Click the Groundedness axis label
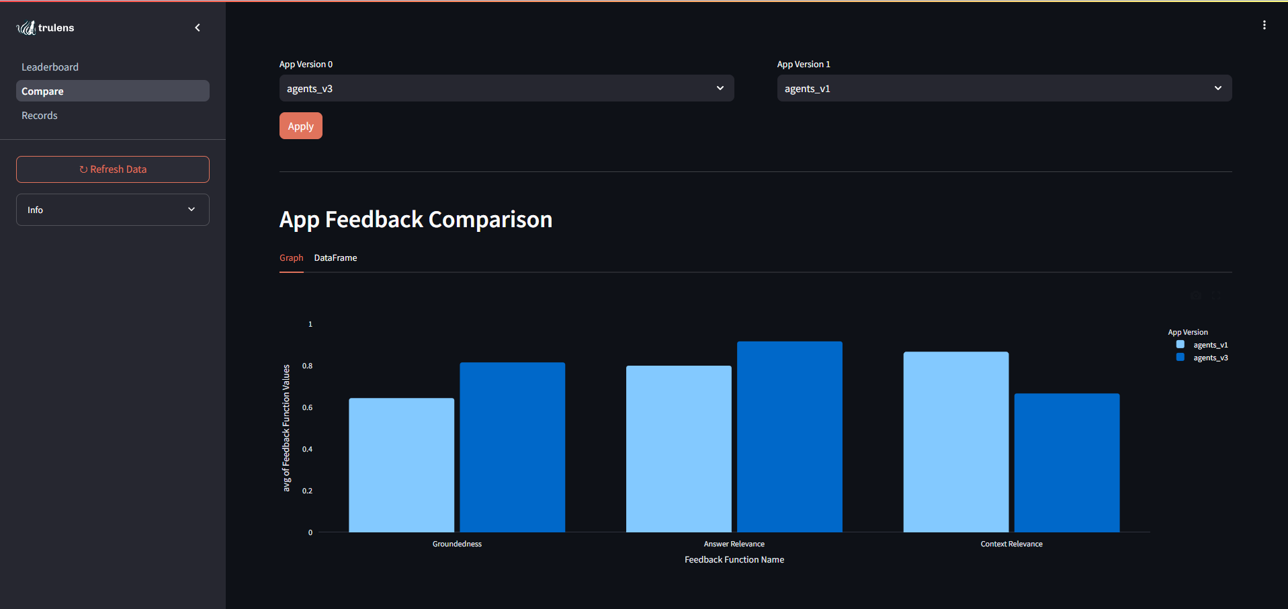 point(457,544)
